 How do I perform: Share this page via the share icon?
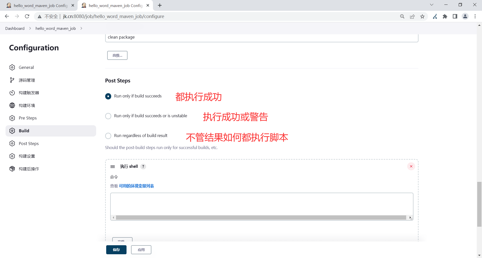[x=412, y=16]
